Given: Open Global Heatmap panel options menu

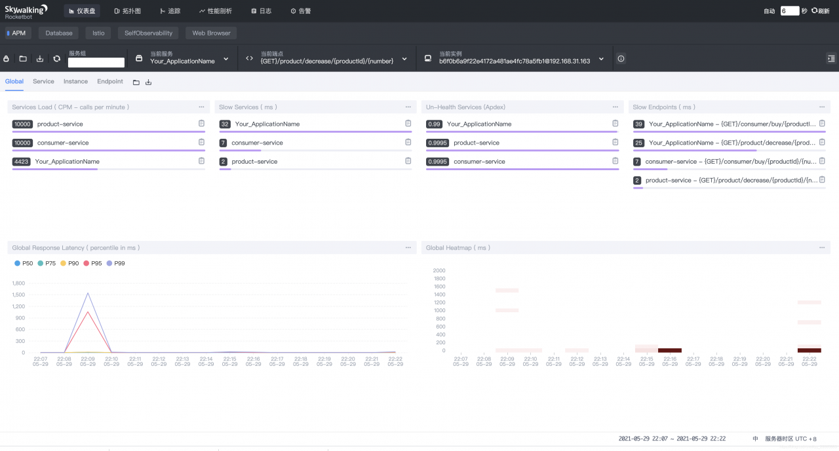Looking at the screenshot, I should tap(822, 247).
